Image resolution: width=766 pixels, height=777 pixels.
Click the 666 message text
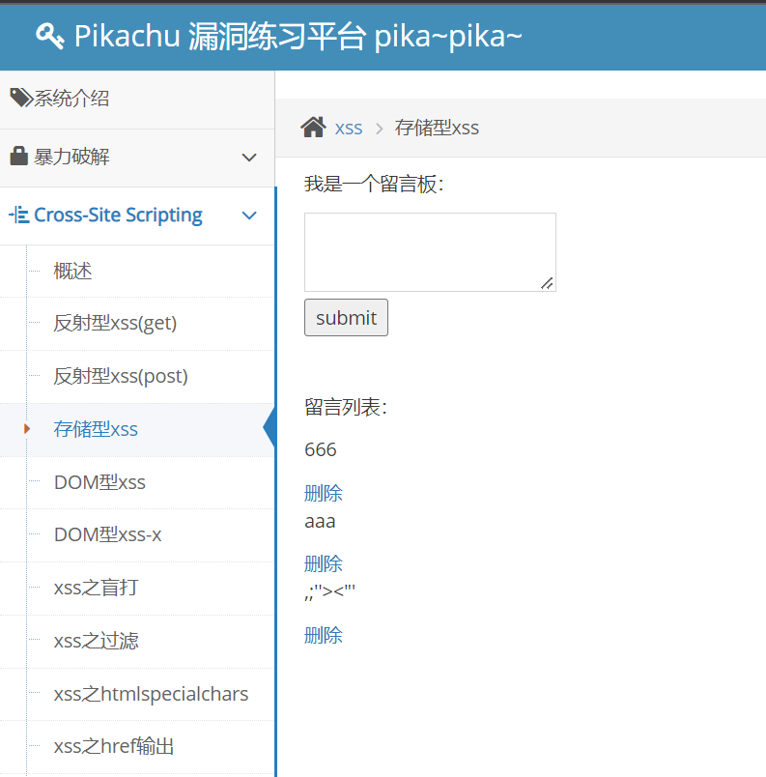pos(321,450)
